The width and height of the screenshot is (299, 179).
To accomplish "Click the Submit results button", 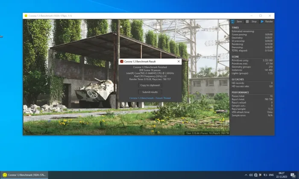I will (x=150, y=92).
